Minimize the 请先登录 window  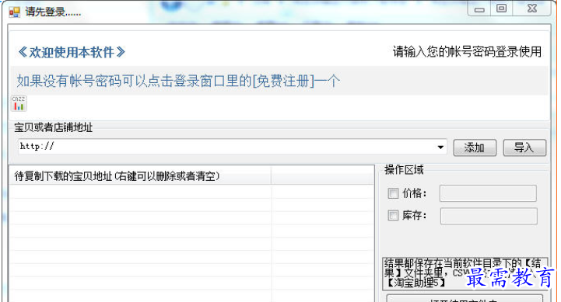point(479,9)
